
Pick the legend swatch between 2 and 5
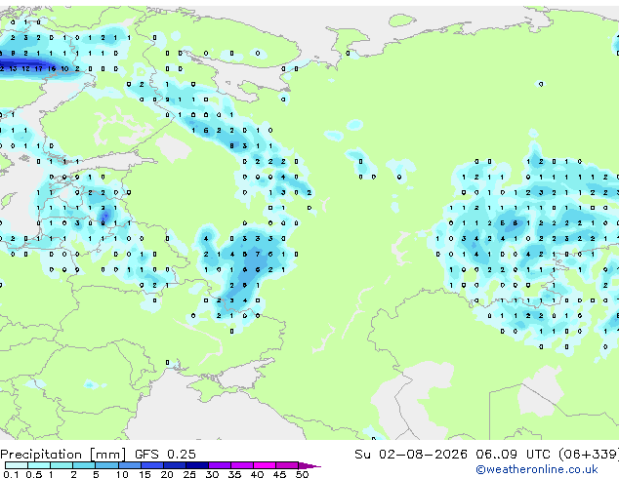(x=84, y=465)
